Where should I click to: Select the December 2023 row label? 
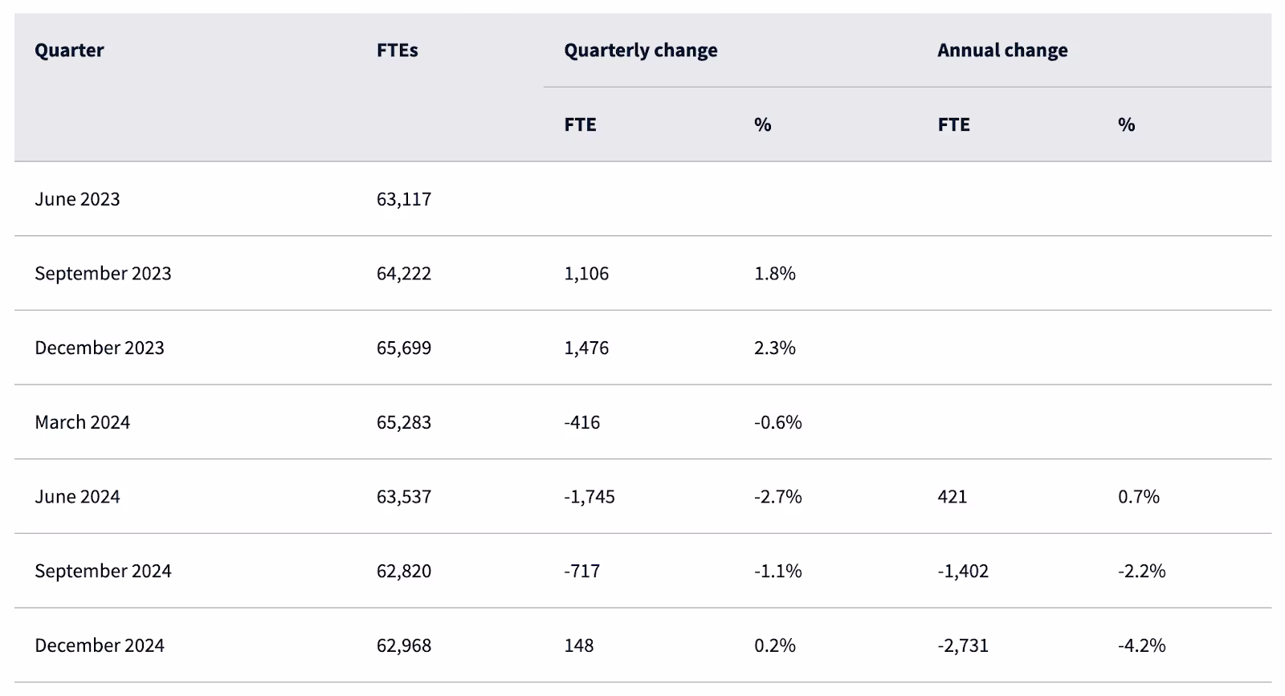coord(100,348)
